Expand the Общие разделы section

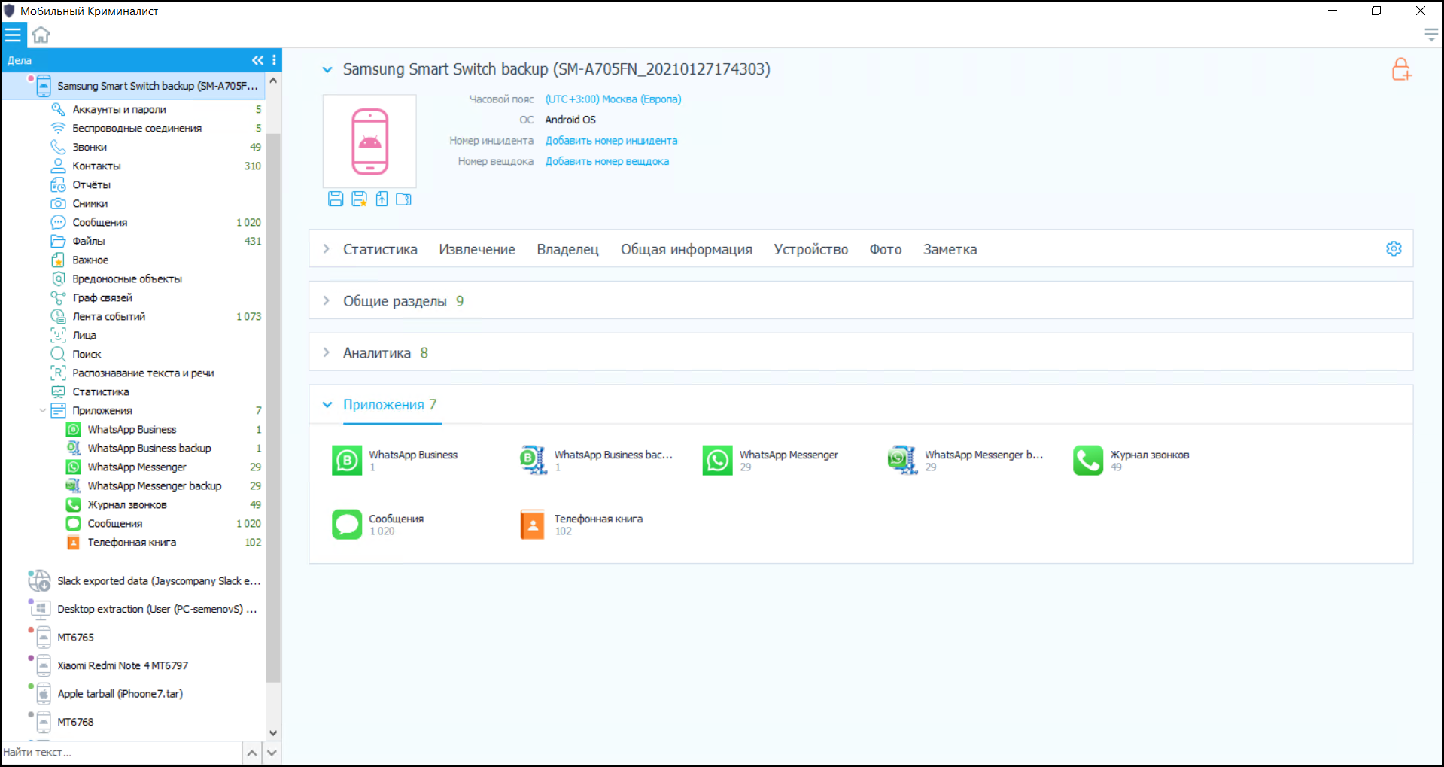point(326,301)
